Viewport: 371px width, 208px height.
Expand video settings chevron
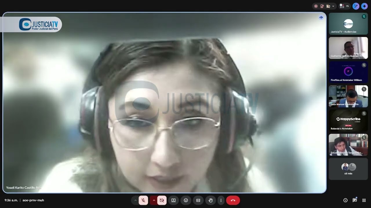pos(154,200)
